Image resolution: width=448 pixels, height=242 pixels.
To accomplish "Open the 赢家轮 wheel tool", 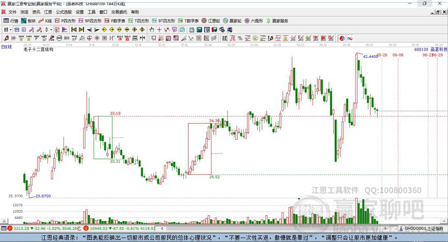I will 232,21.
